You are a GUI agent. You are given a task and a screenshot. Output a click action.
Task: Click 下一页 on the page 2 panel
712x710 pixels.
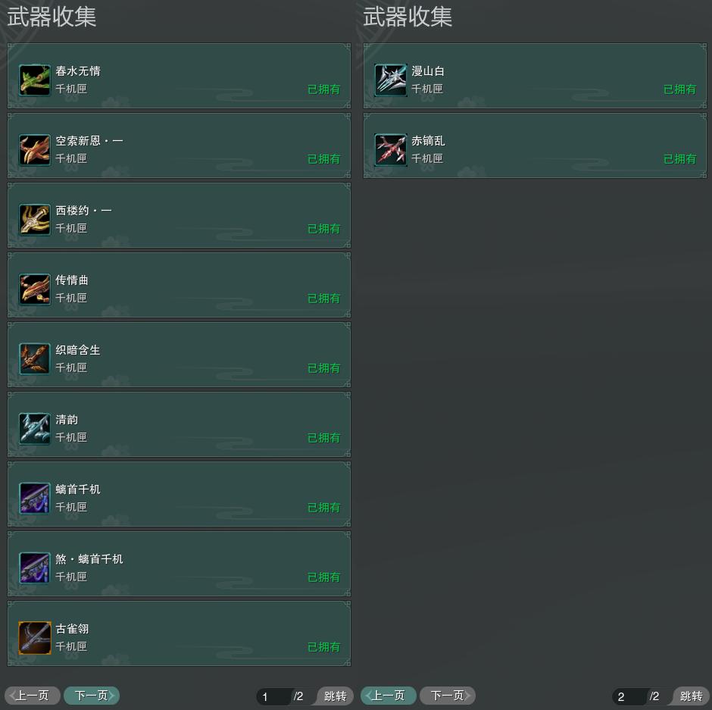(x=448, y=696)
